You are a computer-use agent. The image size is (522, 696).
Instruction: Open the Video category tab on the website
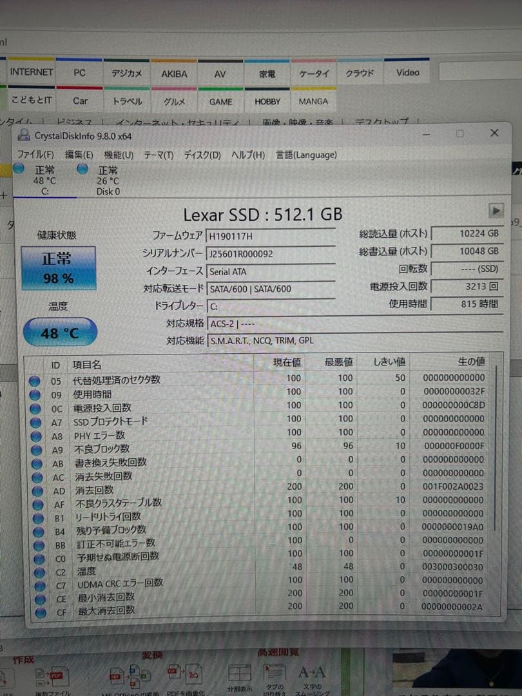pyautogui.click(x=407, y=72)
